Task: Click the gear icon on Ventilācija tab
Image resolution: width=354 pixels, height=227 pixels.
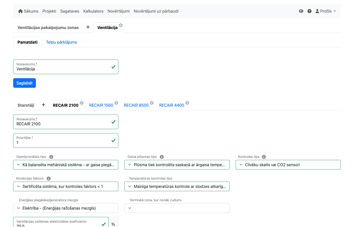Action: tap(121, 25)
